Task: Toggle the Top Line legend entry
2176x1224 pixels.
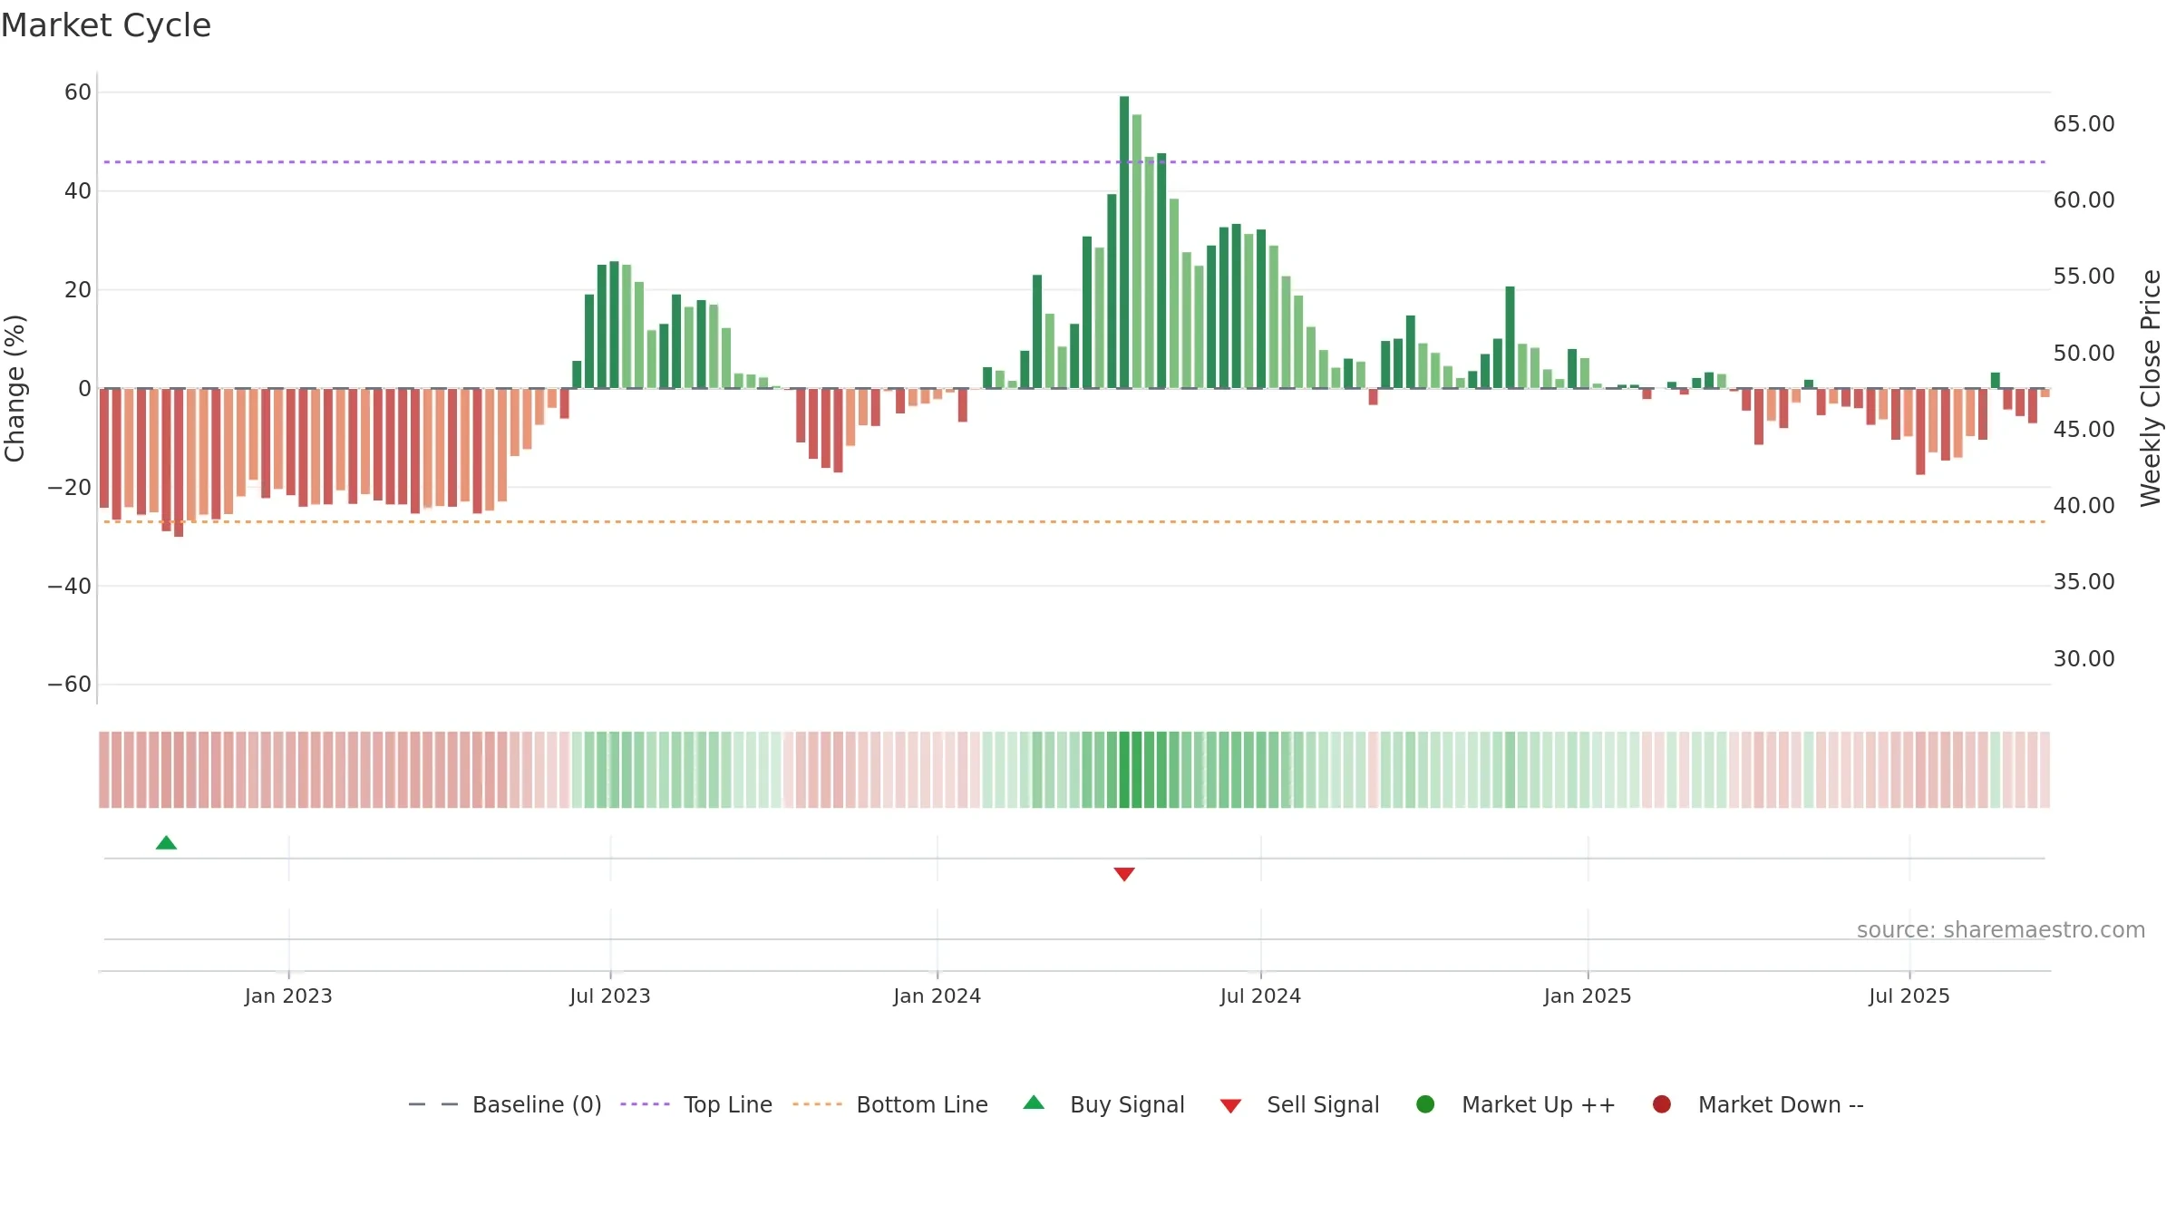Action: tap(696, 1104)
